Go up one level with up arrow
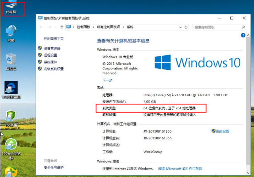254x177 pixels. [x=62, y=27]
